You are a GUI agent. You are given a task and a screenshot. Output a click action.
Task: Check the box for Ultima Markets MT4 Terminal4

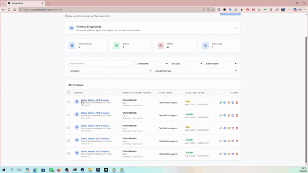(68, 141)
